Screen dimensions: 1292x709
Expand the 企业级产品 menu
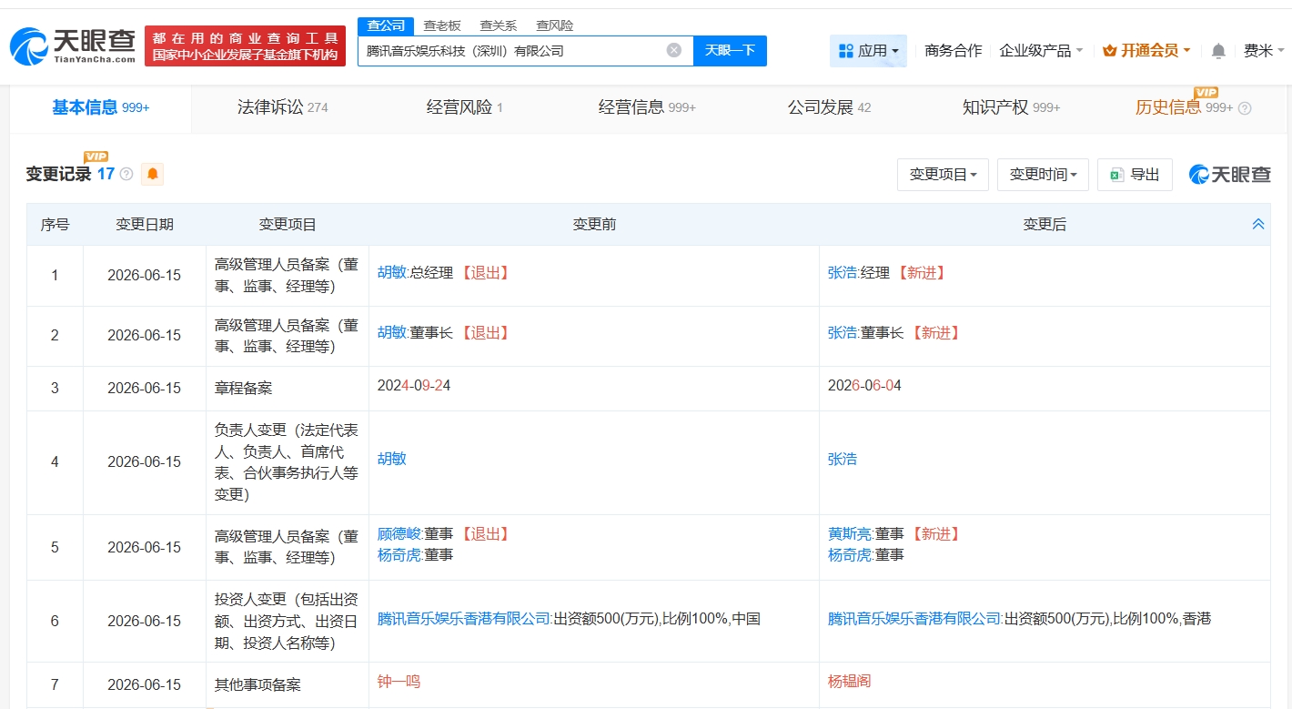pos(1041,51)
